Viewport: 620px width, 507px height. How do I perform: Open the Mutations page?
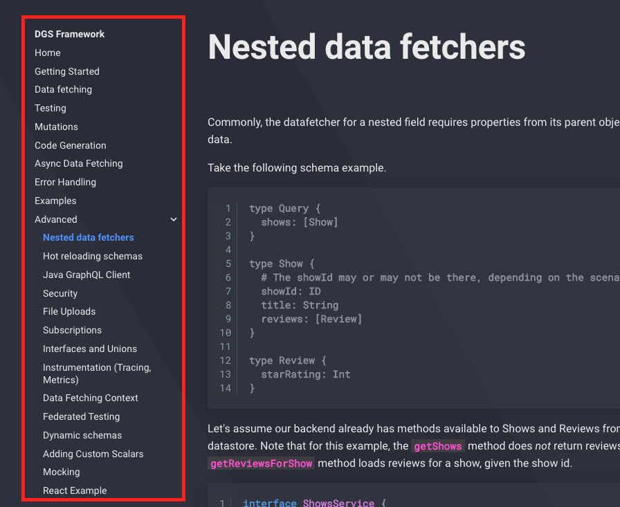[x=56, y=127]
